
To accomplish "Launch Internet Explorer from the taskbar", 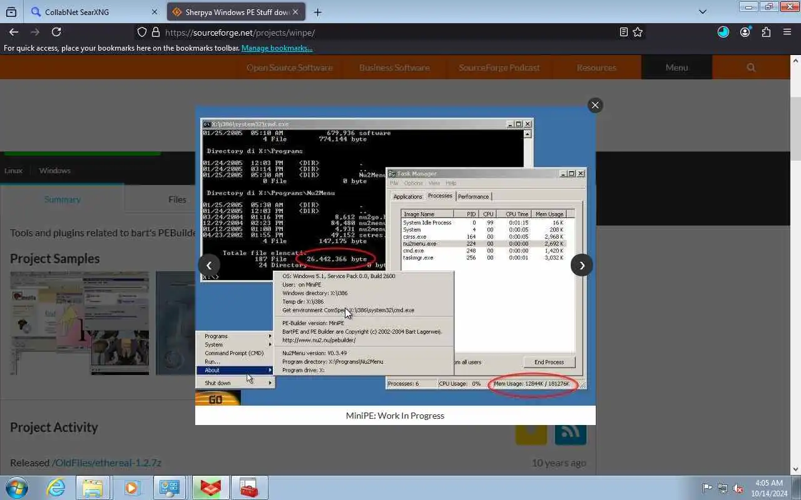I will click(56, 487).
